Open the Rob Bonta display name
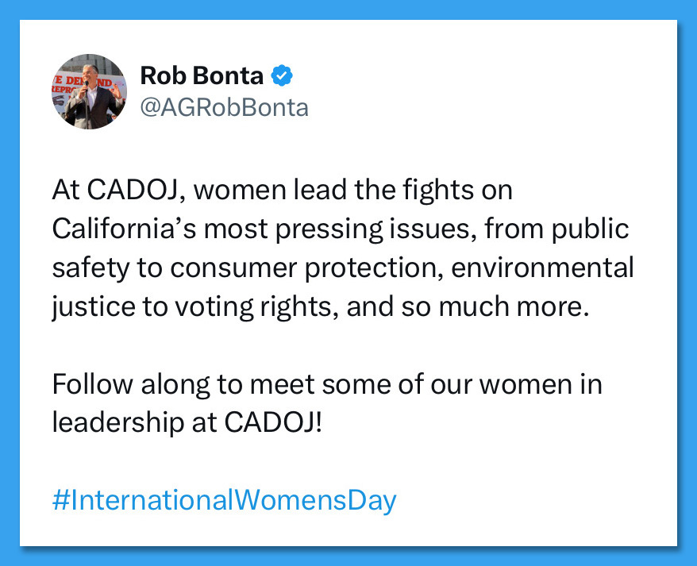The height and width of the screenshot is (566, 697). click(202, 75)
